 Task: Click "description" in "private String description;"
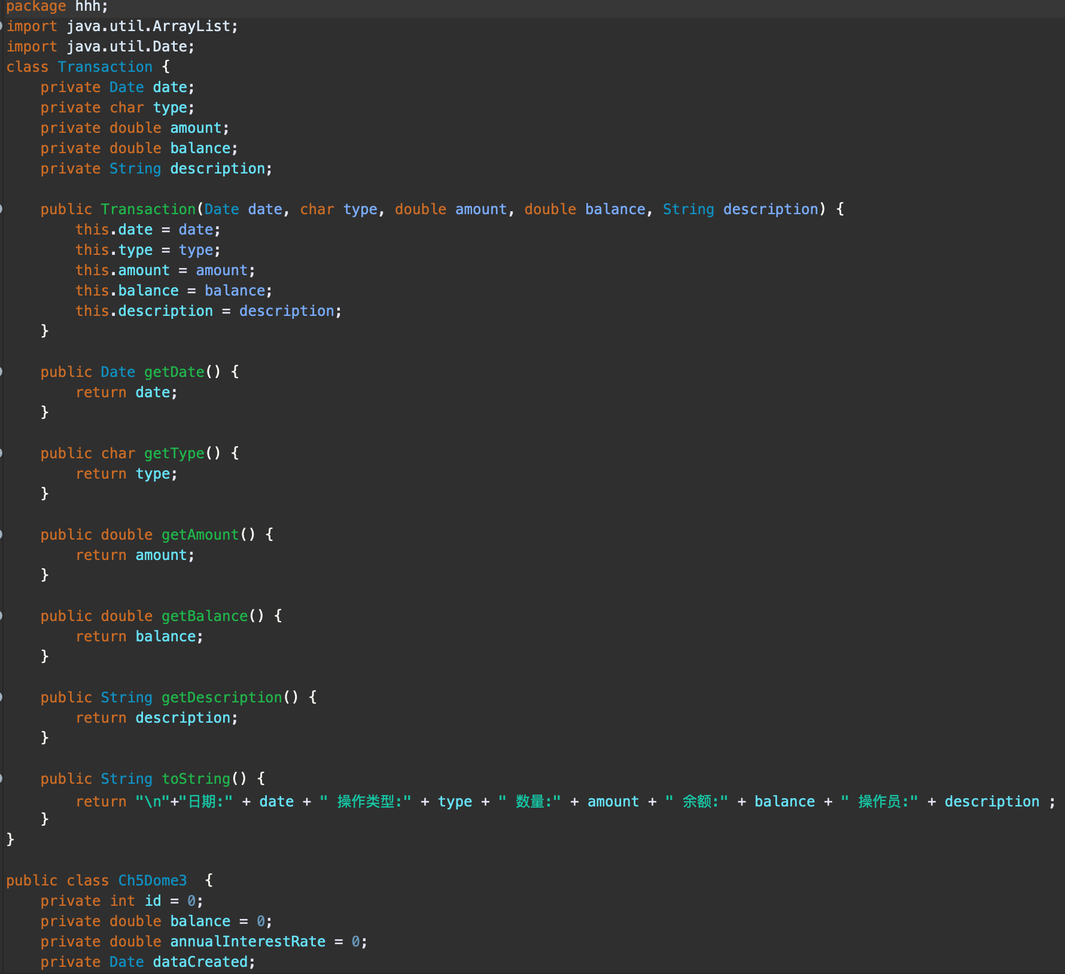point(218,169)
